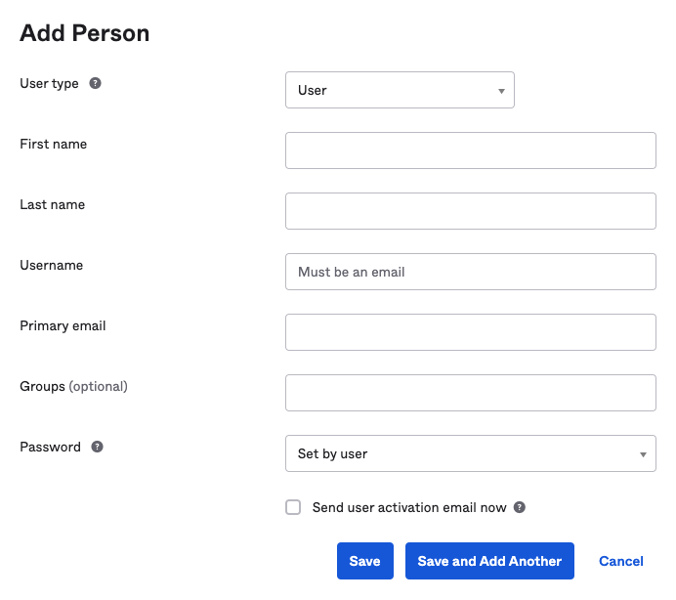Click the help icon beside User type
Viewport: 676px width, 600px height.
[x=96, y=83]
